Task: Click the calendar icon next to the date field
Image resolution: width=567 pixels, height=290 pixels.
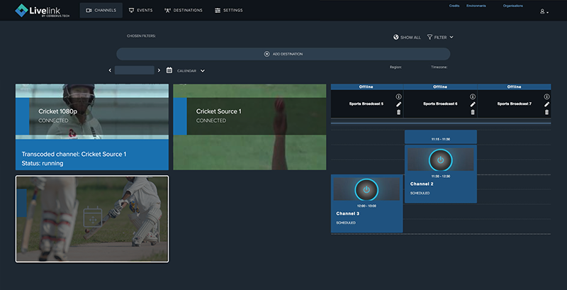Action: pyautogui.click(x=169, y=70)
